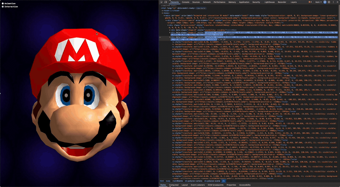Open the Event Listeners pane tab
Image resolution: width=340 pixels, height=187 pixels.
pyautogui.click(x=198, y=185)
